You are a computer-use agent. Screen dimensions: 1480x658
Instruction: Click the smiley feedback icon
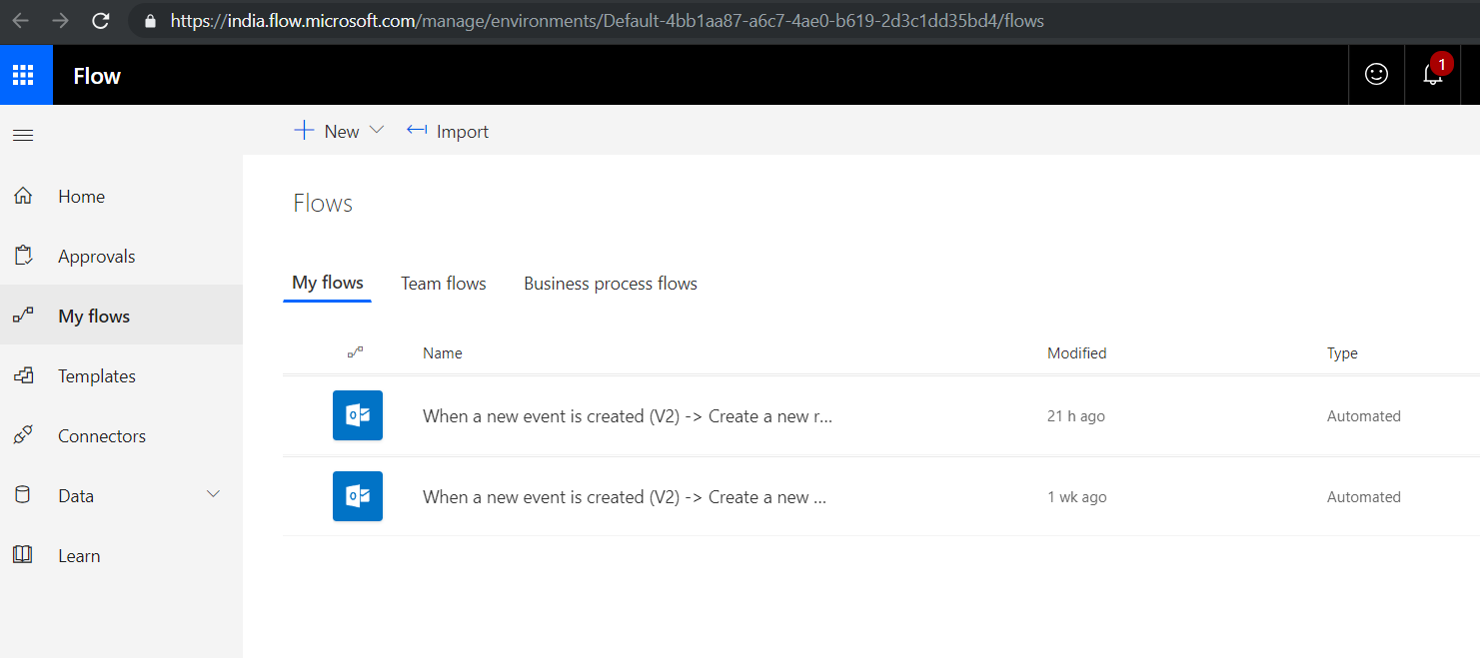[1376, 74]
